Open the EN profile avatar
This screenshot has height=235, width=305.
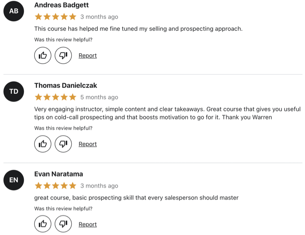click(14, 180)
